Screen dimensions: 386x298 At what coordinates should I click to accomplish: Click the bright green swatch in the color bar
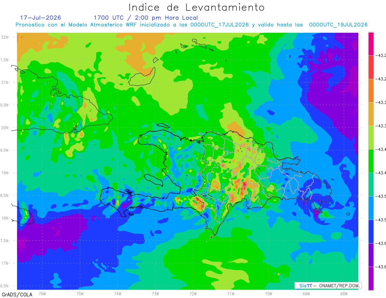(x=371, y=161)
